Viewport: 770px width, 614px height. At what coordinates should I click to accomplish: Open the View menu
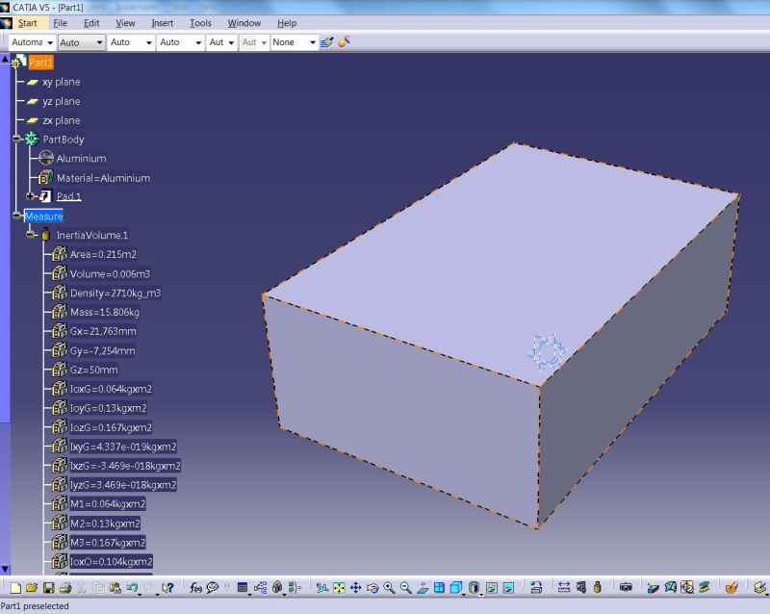click(x=125, y=23)
